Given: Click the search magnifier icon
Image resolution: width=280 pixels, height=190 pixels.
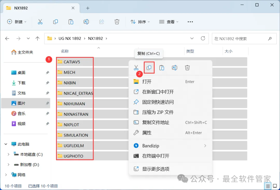Looking at the screenshot, I should pos(270,39).
